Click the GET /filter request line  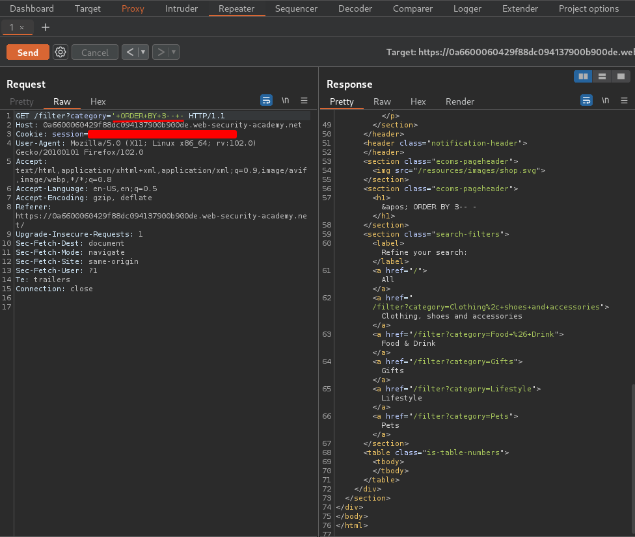coord(120,116)
